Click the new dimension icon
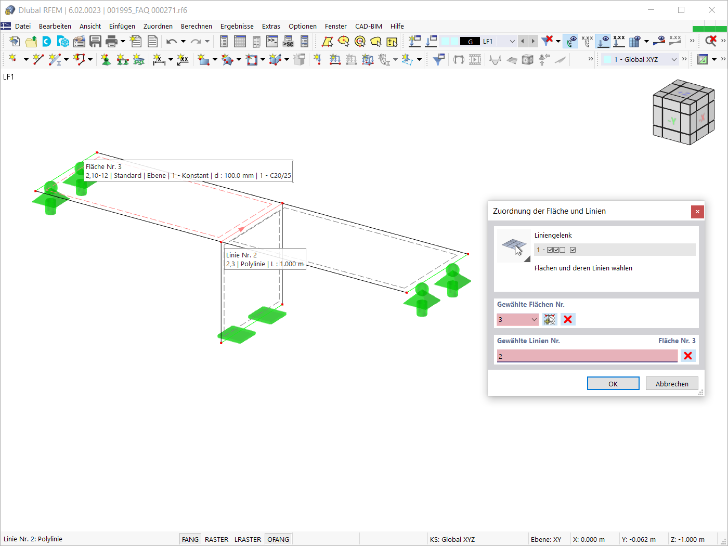The image size is (728, 546). coord(159,59)
